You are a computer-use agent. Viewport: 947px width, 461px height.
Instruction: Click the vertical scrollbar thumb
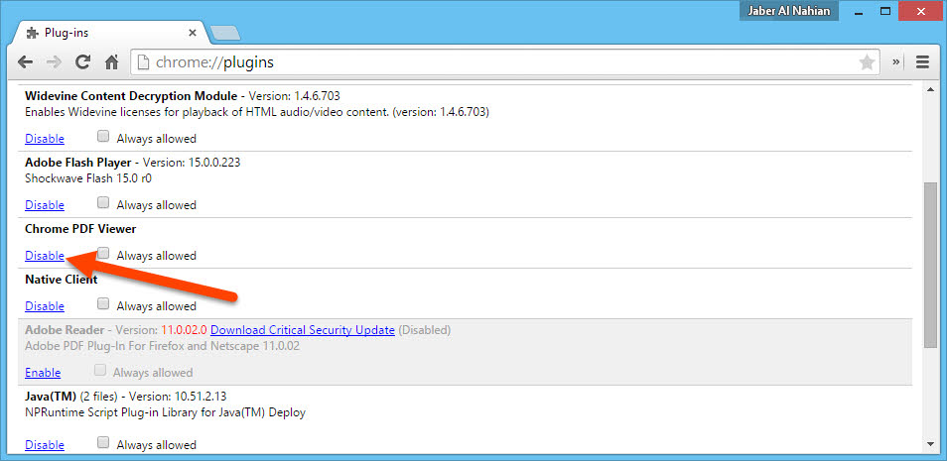click(929, 263)
